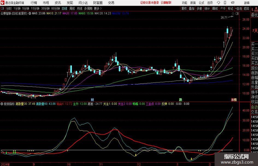This screenshot has width=258, height=166.
Task: Click the 复权 toolbar button
Action: click(x=184, y=8)
